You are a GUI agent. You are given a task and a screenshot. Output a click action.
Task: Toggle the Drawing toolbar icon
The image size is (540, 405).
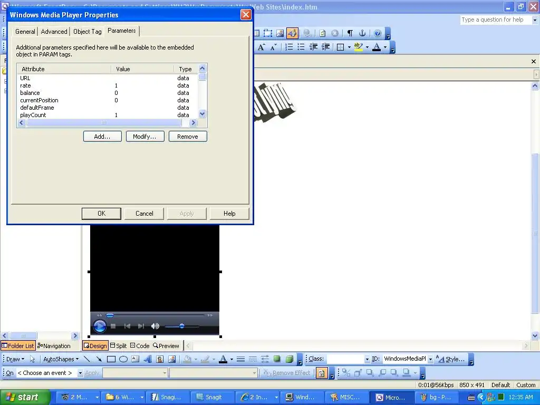(x=292, y=33)
